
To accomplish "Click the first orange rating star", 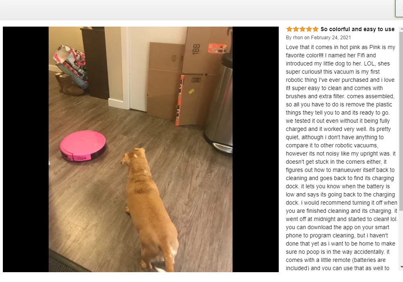I will (x=289, y=29).
